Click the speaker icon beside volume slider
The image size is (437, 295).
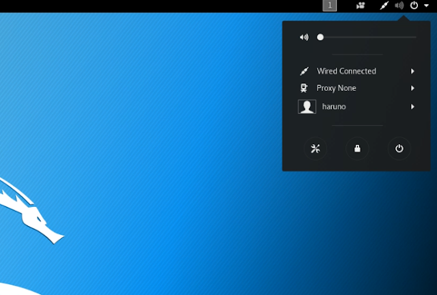click(x=304, y=37)
